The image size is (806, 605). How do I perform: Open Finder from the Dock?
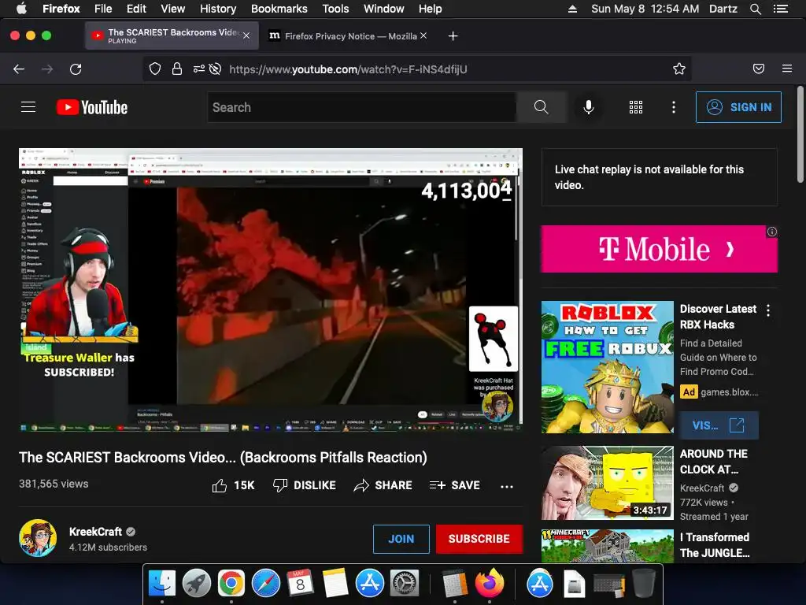162,584
